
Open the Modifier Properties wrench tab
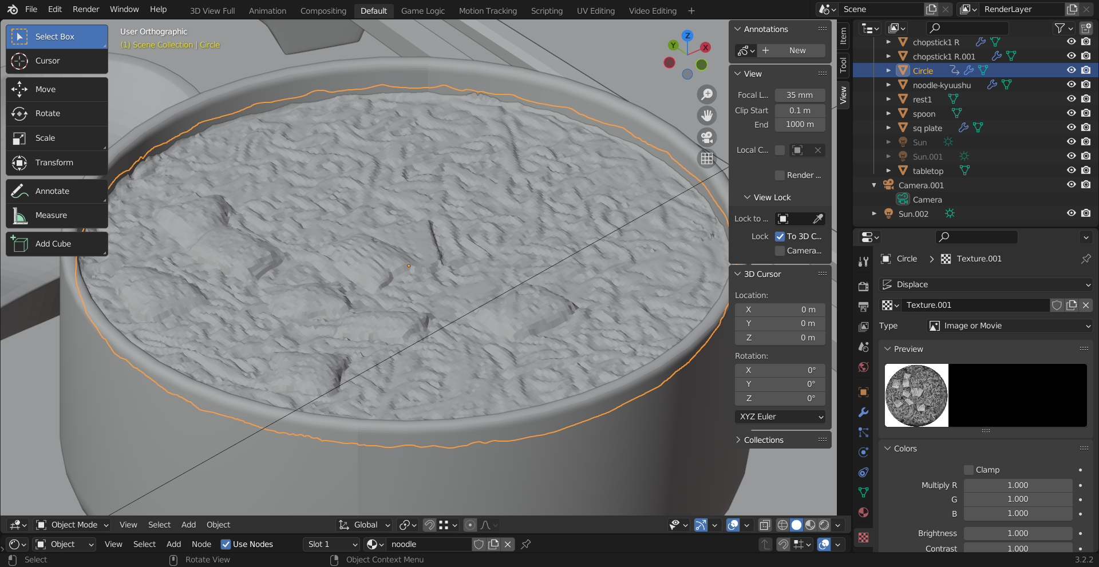[863, 412]
